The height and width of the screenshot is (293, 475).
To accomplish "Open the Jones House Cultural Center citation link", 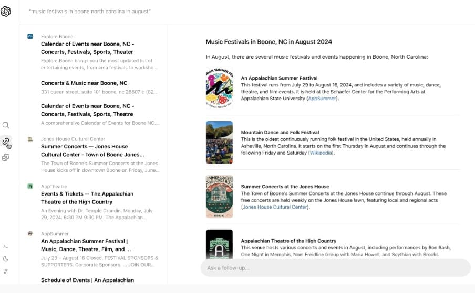I will [275, 207].
